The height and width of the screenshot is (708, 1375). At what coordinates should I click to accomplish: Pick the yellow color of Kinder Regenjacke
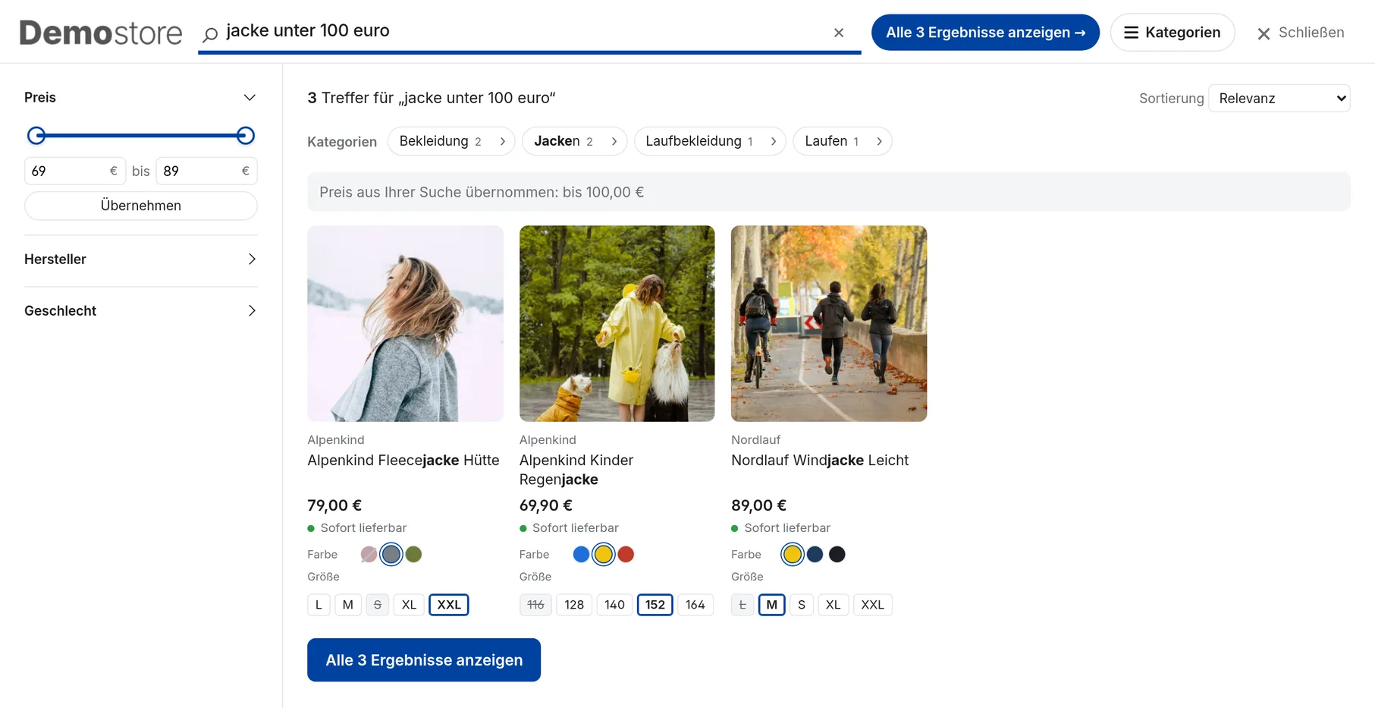coord(604,555)
